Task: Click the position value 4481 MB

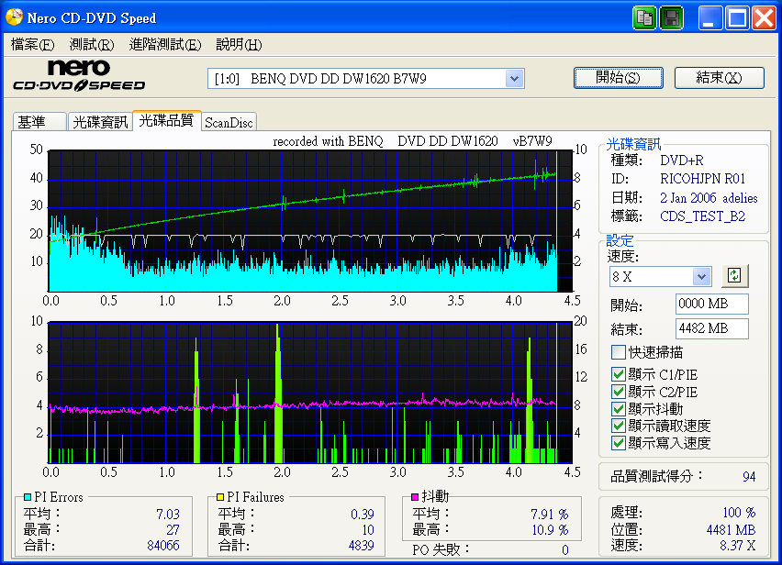Action: (731, 529)
